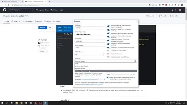Switch to the Code tab
The width and height of the screenshot is (187, 105).
tap(6, 21)
